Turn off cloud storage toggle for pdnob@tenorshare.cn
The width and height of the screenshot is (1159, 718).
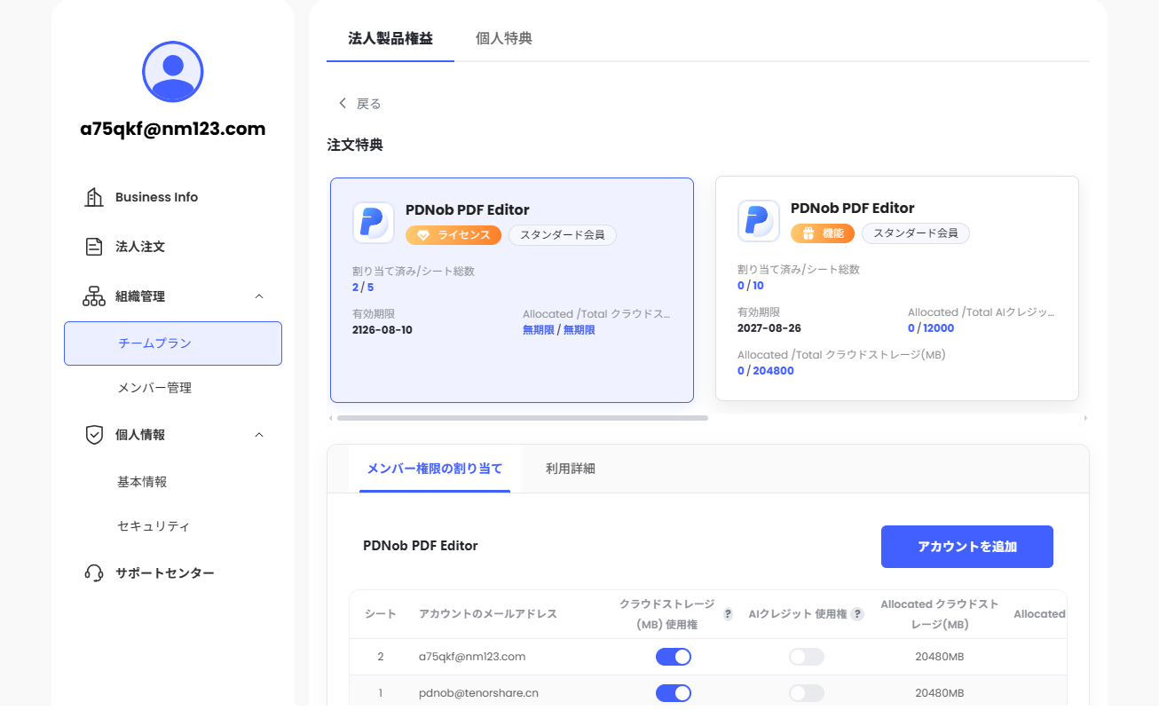(674, 693)
